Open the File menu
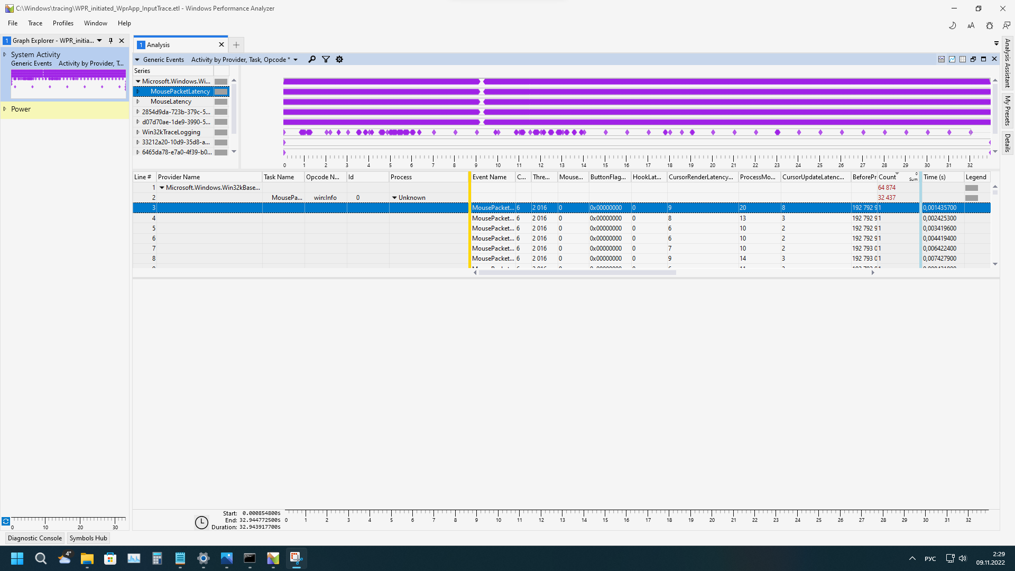Viewport: 1015px width, 571px height. click(x=13, y=23)
